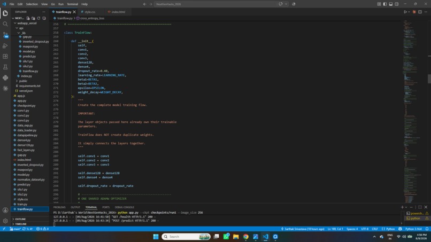The height and width of the screenshot is (242, 431).
Task: Go forward with the navigation arrow
Action: (151, 4)
